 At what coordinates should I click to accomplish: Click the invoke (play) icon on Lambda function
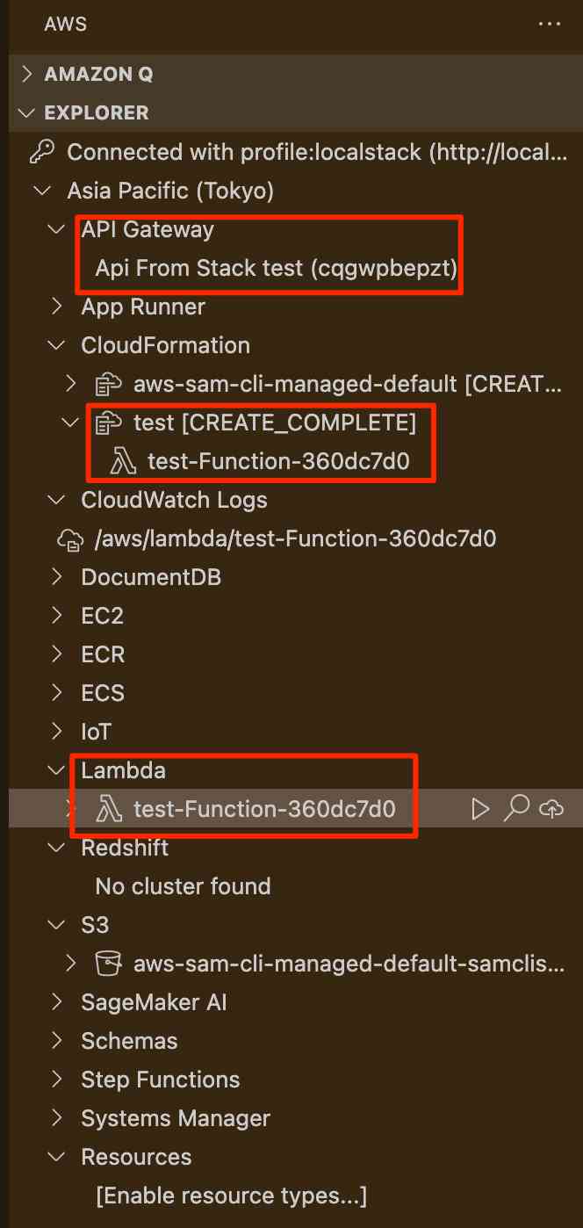480,809
